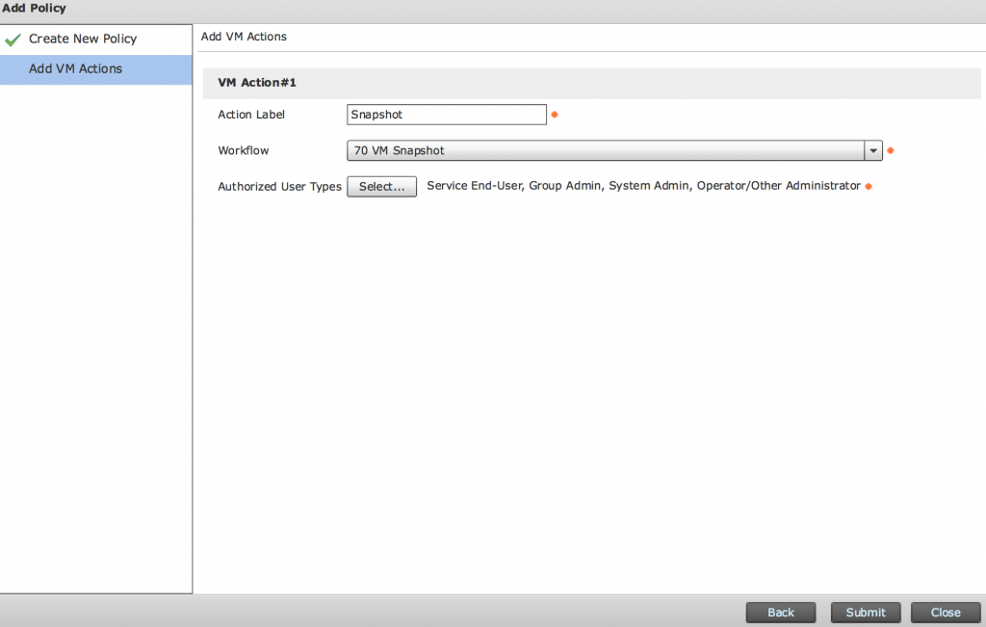The width and height of the screenshot is (986, 627).
Task: Click the green checkmark beside Create New Policy
Action: 13,39
